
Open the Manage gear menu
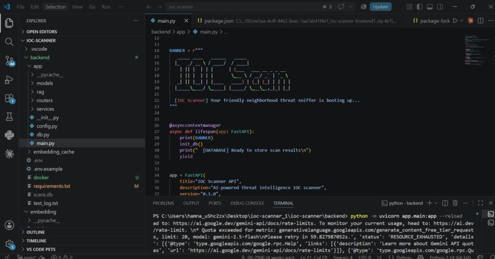[9, 244]
